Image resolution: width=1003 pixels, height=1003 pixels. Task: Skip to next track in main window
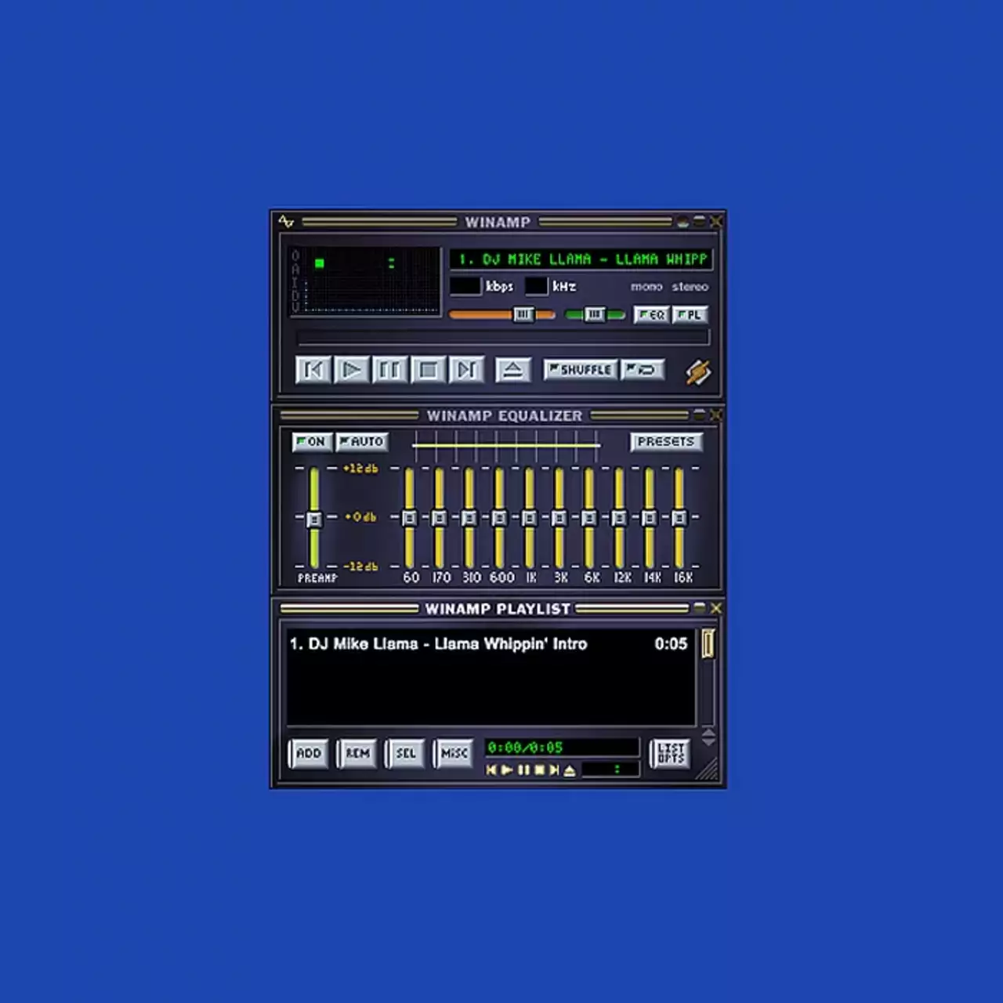click(x=466, y=370)
